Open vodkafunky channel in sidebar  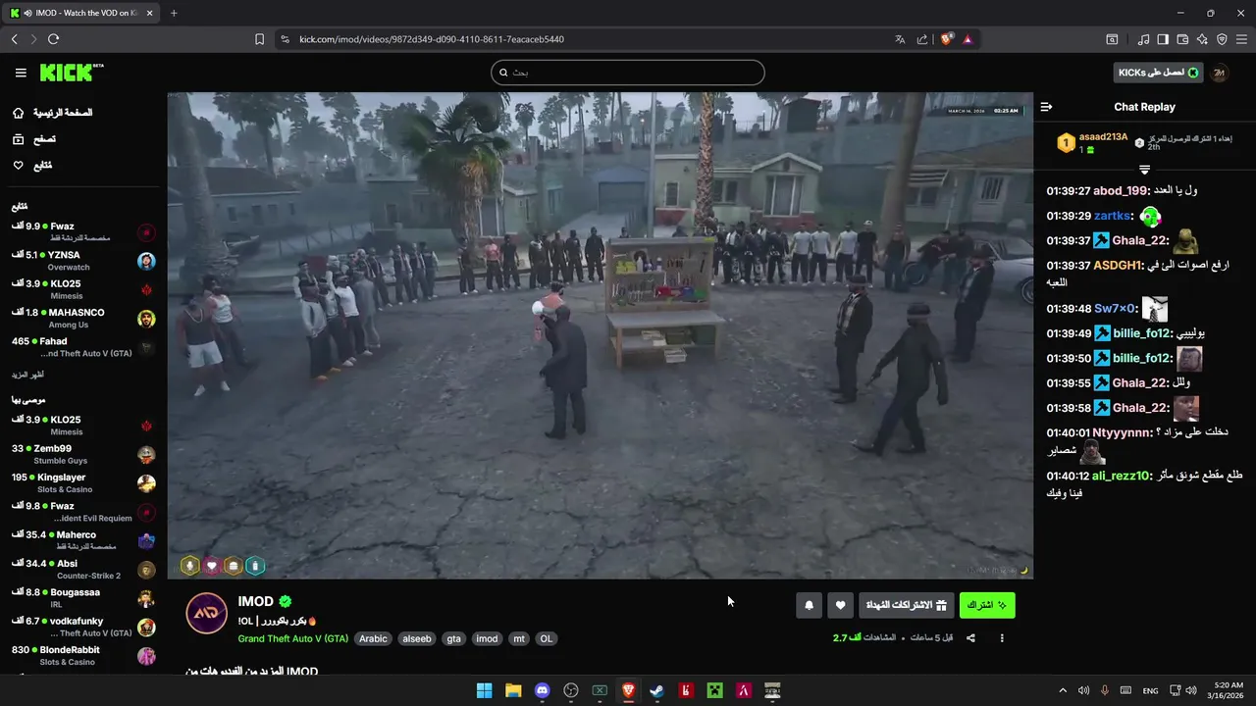coord(83,627)
